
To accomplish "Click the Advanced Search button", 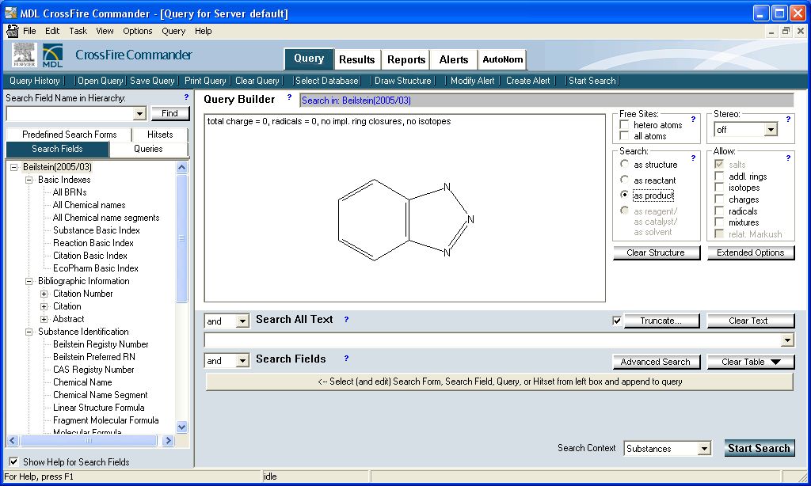I will [656, 362].
